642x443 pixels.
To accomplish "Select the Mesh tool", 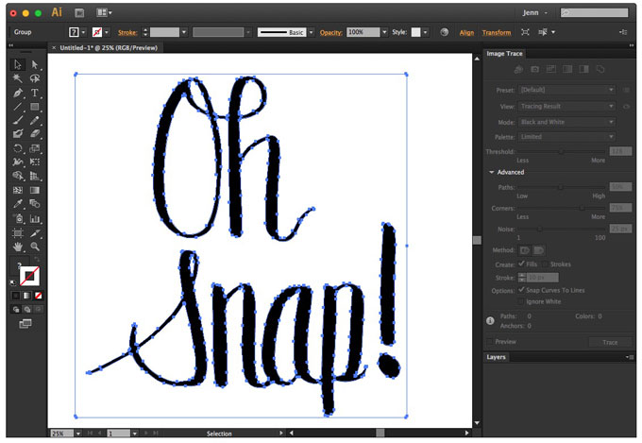I will (18, 190).
